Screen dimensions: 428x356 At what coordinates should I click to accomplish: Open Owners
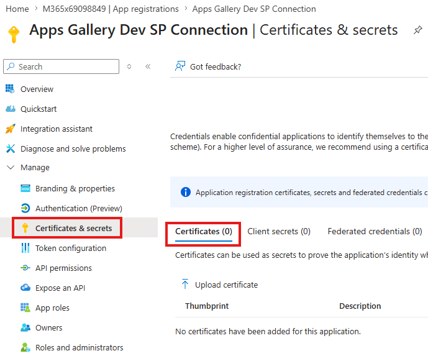[49, 327]
